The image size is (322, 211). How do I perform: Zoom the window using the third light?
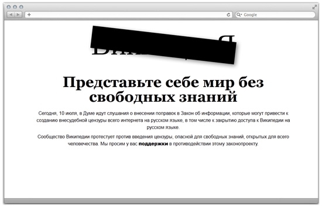[x=21, y=7]
